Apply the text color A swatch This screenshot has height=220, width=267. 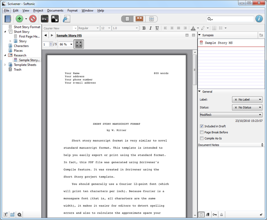193,28
